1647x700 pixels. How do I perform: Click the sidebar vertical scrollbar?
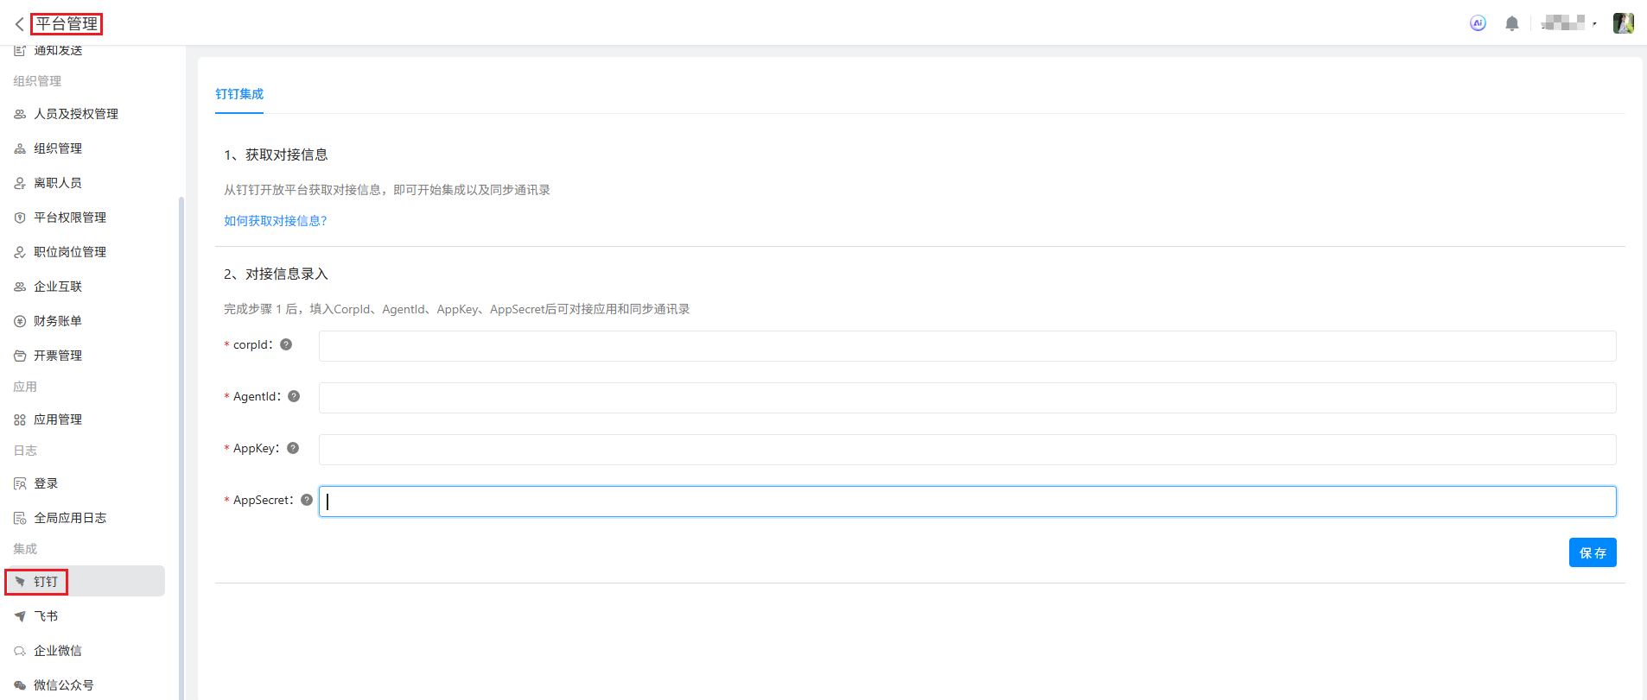pyautogui.click(x=181, y=432)
